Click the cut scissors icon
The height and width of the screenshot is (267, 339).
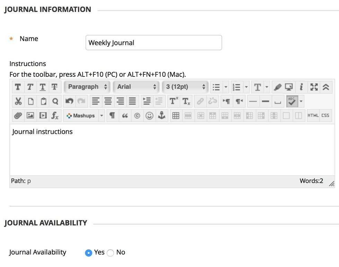tap(18, 101)
